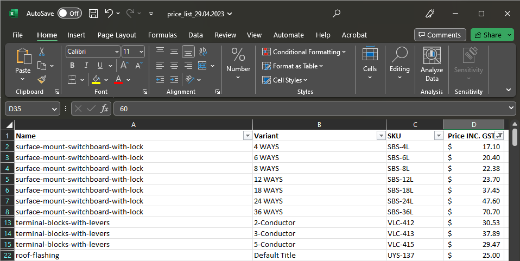Click the Merge & Center icon
This screenshot has height=261, width=520.
(202, 66)
